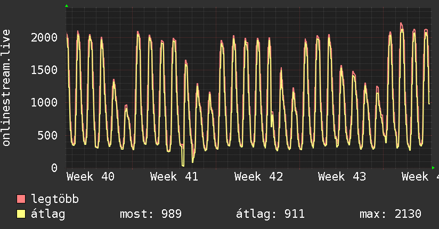Image resolution: width=439 pixels, height=229 pixels.
Task: Click the onlinestream.live vertical axis title
Action: (x=6, y=88)
